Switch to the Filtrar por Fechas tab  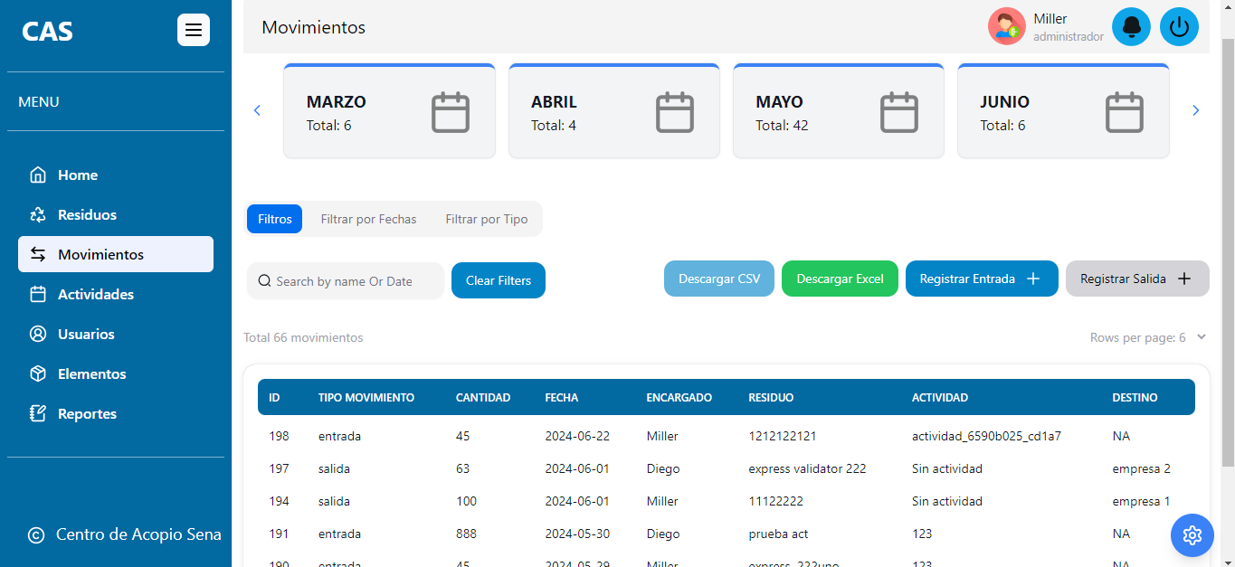368,218
